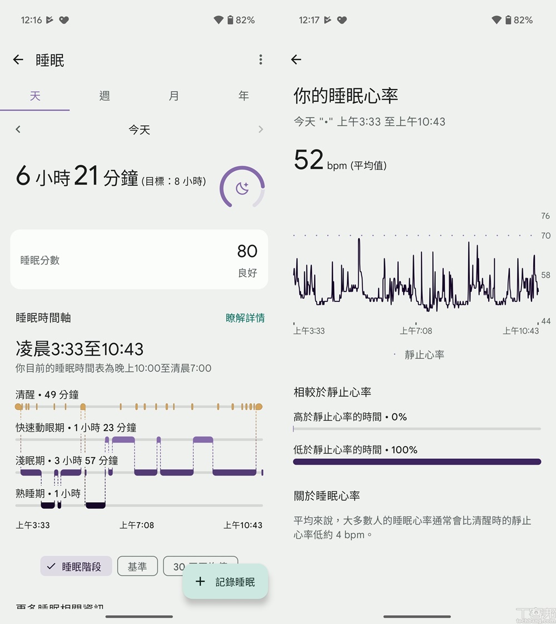Toggle the 睡眠階段 chip
Viewport: 556px width, 624px height.
click(x=76, y=566)
